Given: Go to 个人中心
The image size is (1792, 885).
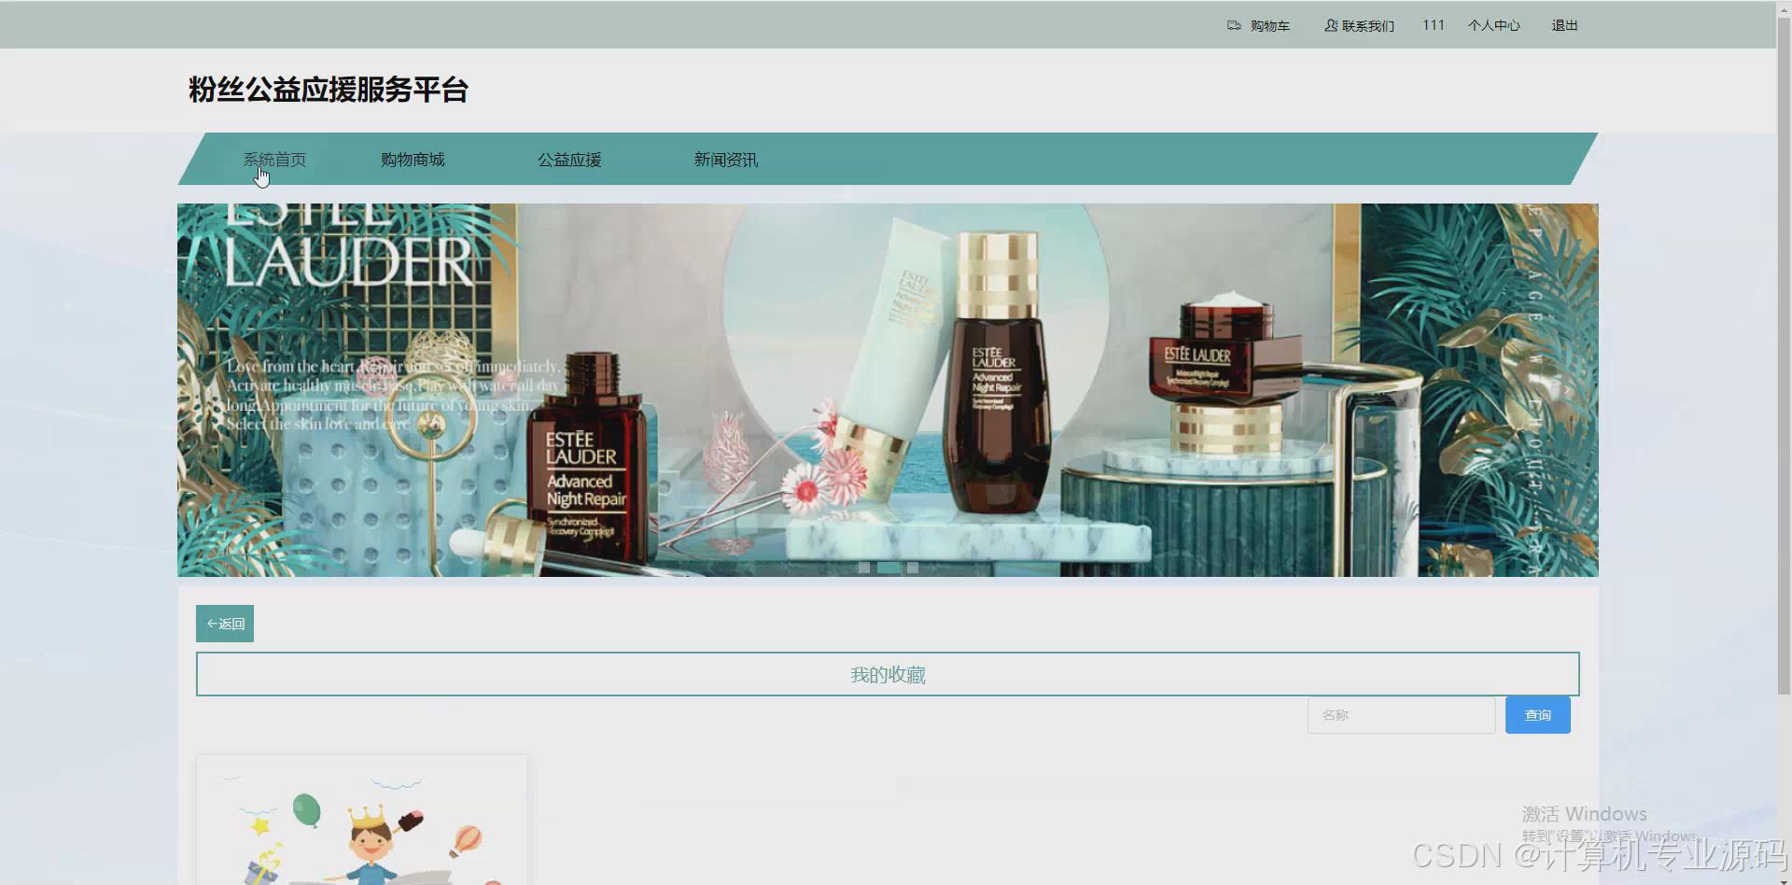Looking at the screenshot, I should (1493, 25).
